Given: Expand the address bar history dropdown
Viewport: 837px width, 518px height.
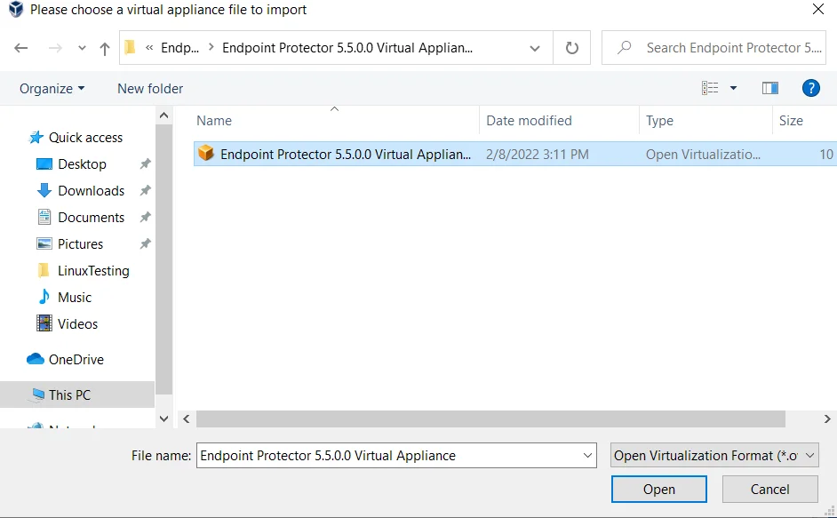Looking at the screenshot, I should click(x=534, y=48).
